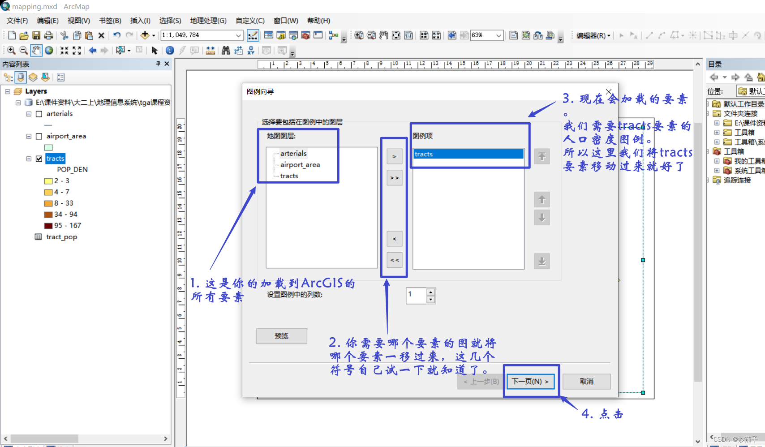
Task: Click layout Zoom Whole Page icon
Action: [x=396, y=35]
